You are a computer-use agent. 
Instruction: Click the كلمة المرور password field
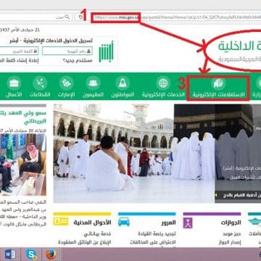19,51
